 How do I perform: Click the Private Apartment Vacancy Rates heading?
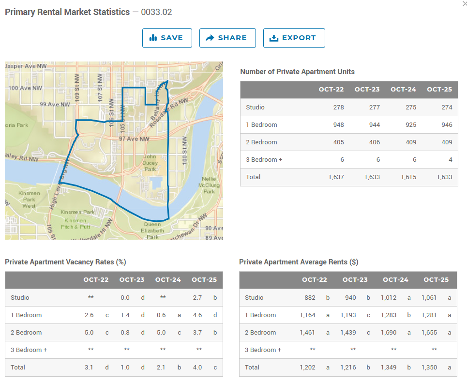(x=65, y=262)
